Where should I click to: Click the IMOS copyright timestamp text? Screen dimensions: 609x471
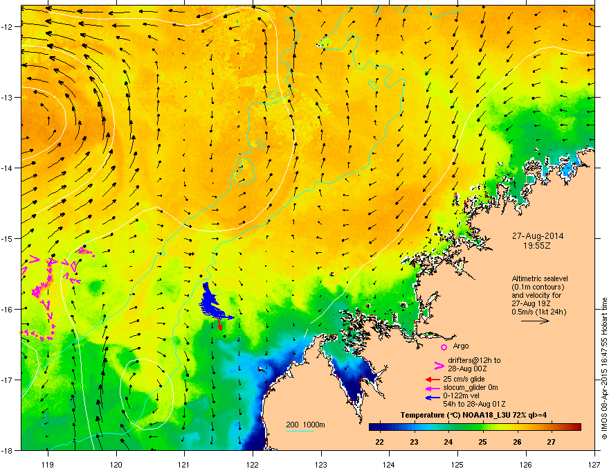tap(604, 368)
